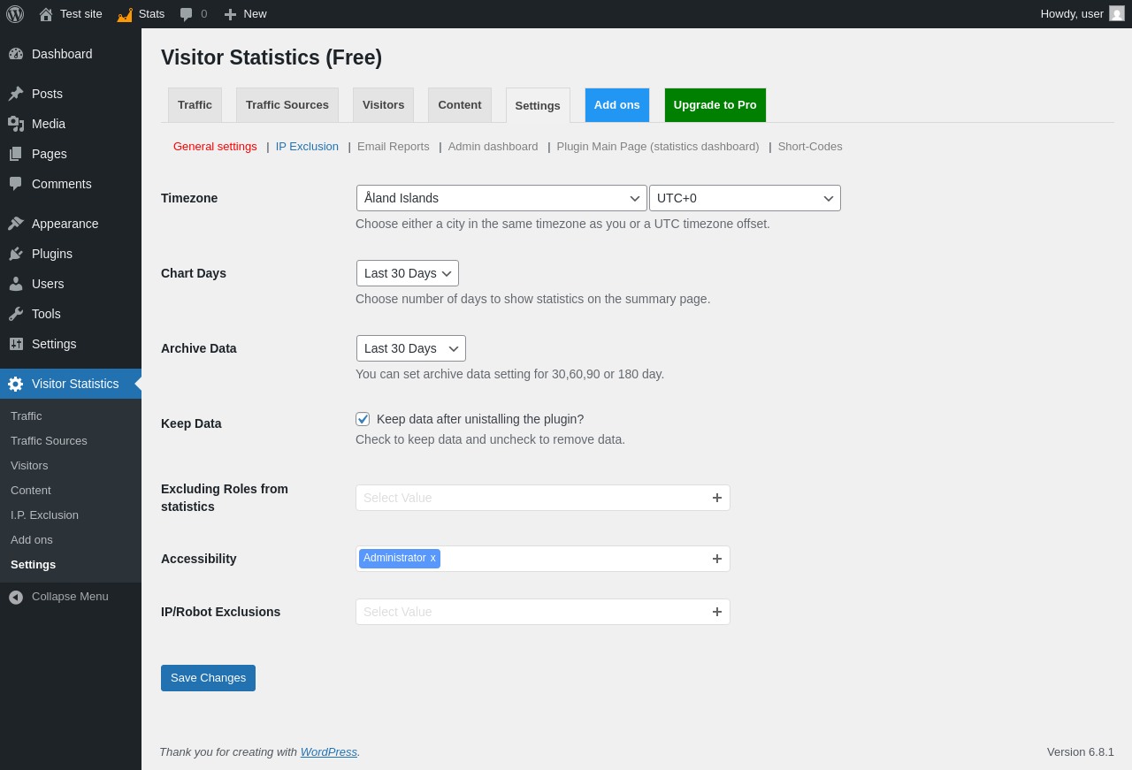Open the IP Exclusion settings link
This screenshot has width=1132, height=770.
click(307, 147)
